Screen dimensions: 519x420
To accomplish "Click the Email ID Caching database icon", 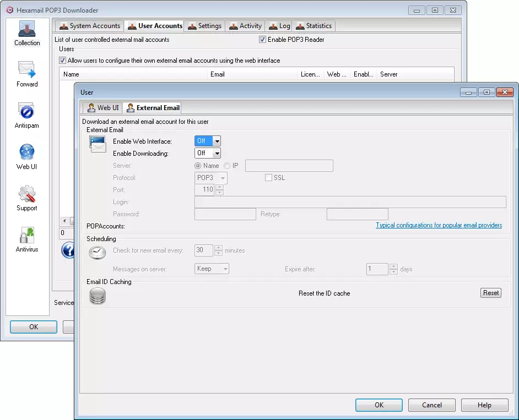I will 98,296.
